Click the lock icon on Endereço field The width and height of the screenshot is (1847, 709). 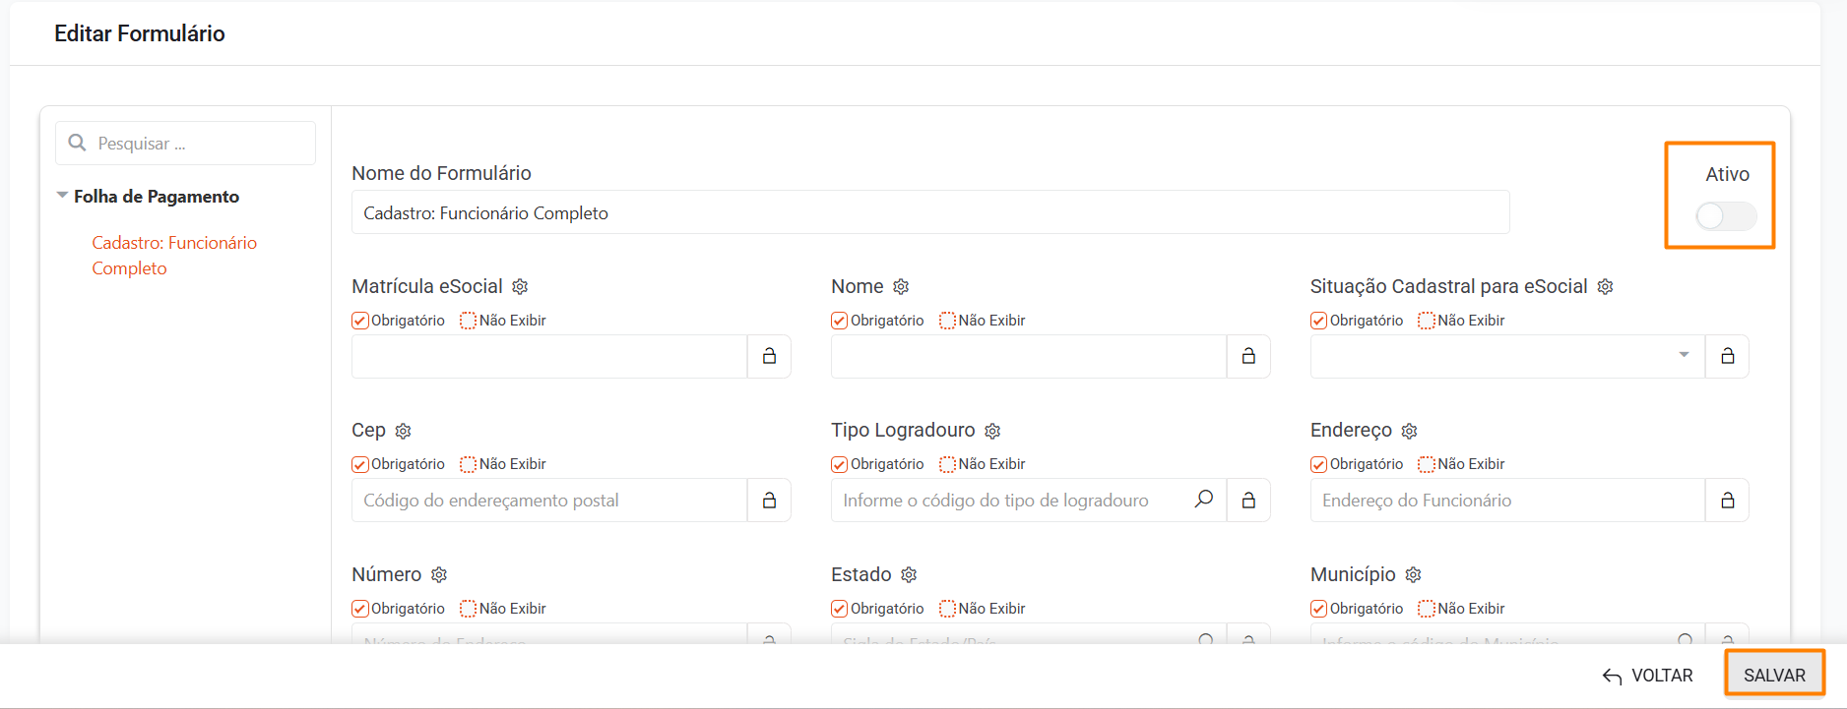1727,501
